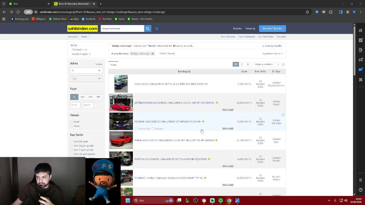365x205 pixels.
Task: Select 'Son 7 gün içinde' date filter
Action: [72, 150]
